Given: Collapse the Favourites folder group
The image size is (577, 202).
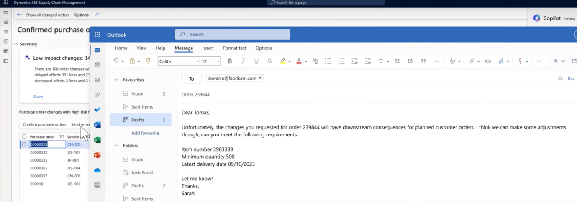Looking at the screenshot, I should 116,80.
